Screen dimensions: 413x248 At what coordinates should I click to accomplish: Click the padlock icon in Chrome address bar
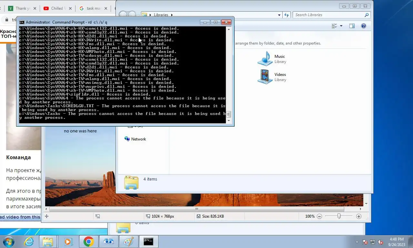6,19
